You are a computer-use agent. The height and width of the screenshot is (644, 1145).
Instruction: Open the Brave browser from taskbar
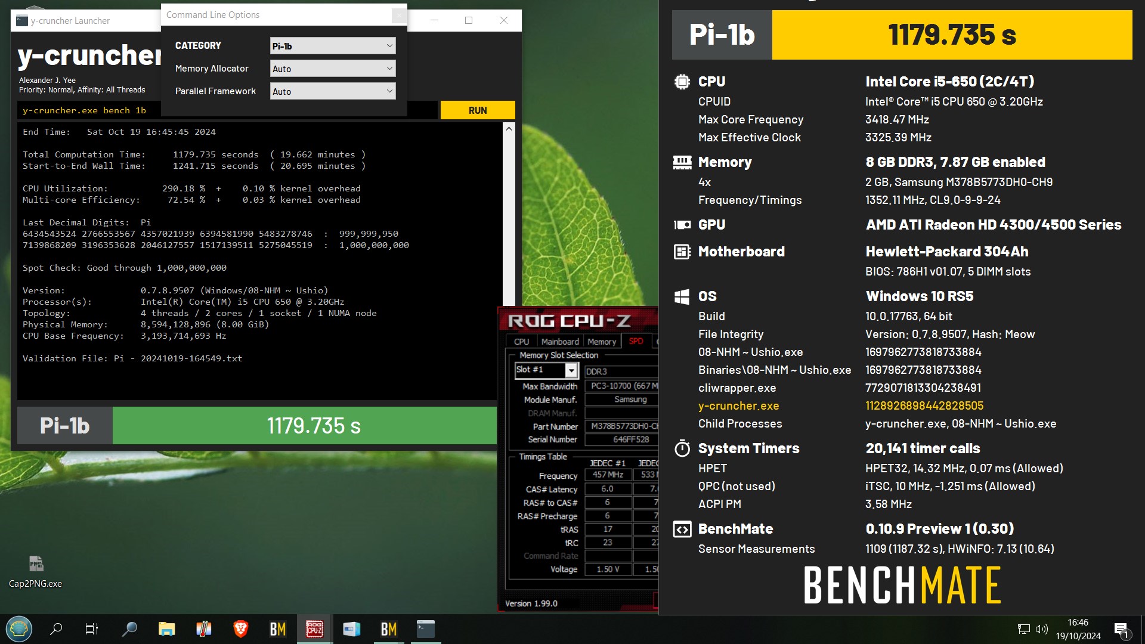coord(240,628)
